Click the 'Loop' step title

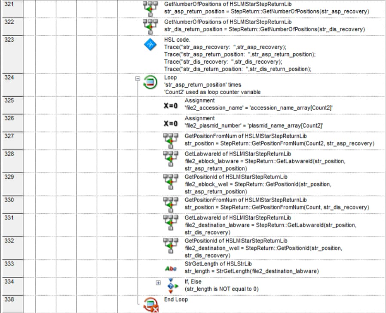(x=170, y=77)
